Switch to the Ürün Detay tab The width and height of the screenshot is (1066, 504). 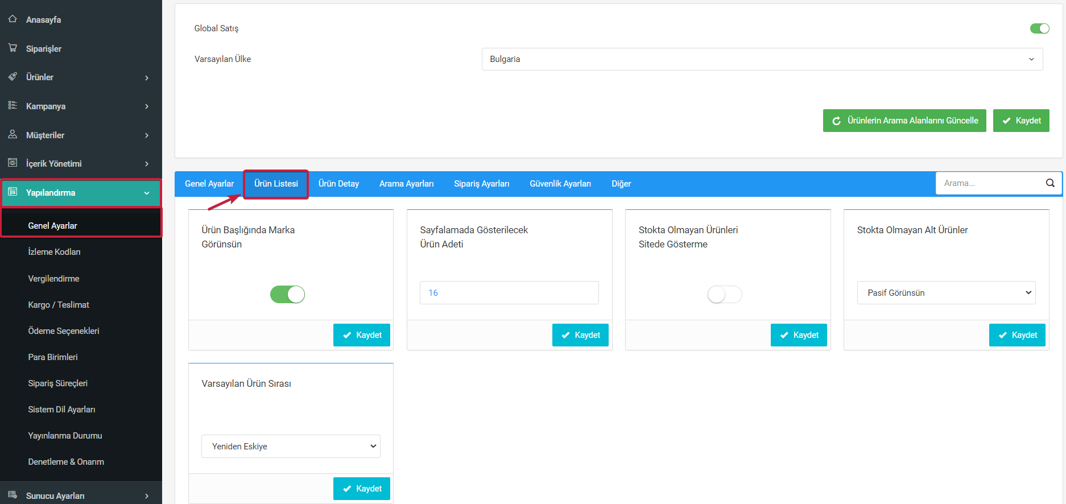point(338,184)
